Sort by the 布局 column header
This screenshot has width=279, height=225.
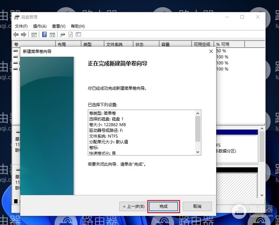click(68, 44)
